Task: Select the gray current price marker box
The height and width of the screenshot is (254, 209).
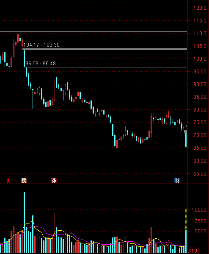Action: click(186, 132)
